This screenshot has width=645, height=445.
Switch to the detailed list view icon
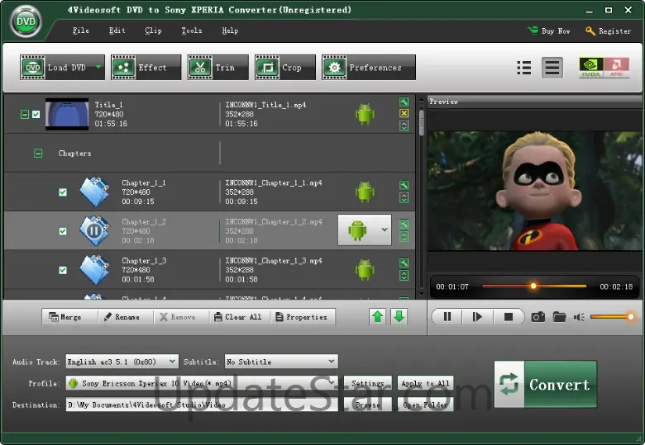552,68
